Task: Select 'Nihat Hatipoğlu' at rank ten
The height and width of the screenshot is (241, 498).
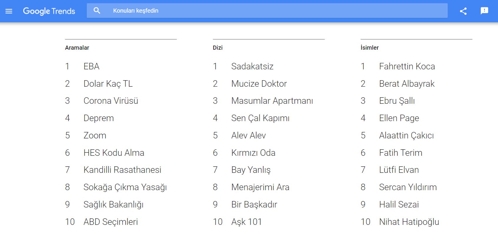Action: tap(409, 222)
